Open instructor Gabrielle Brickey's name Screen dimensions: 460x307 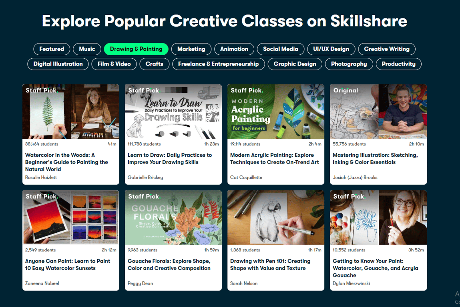[145, 177]
